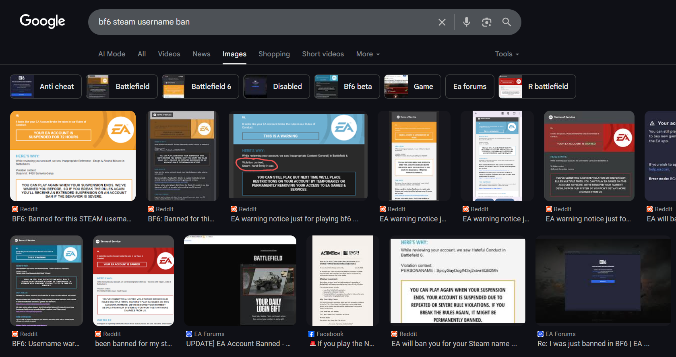Open the All results tab
Viewport: 676px width, 357px height.
[x=142, y=54]
